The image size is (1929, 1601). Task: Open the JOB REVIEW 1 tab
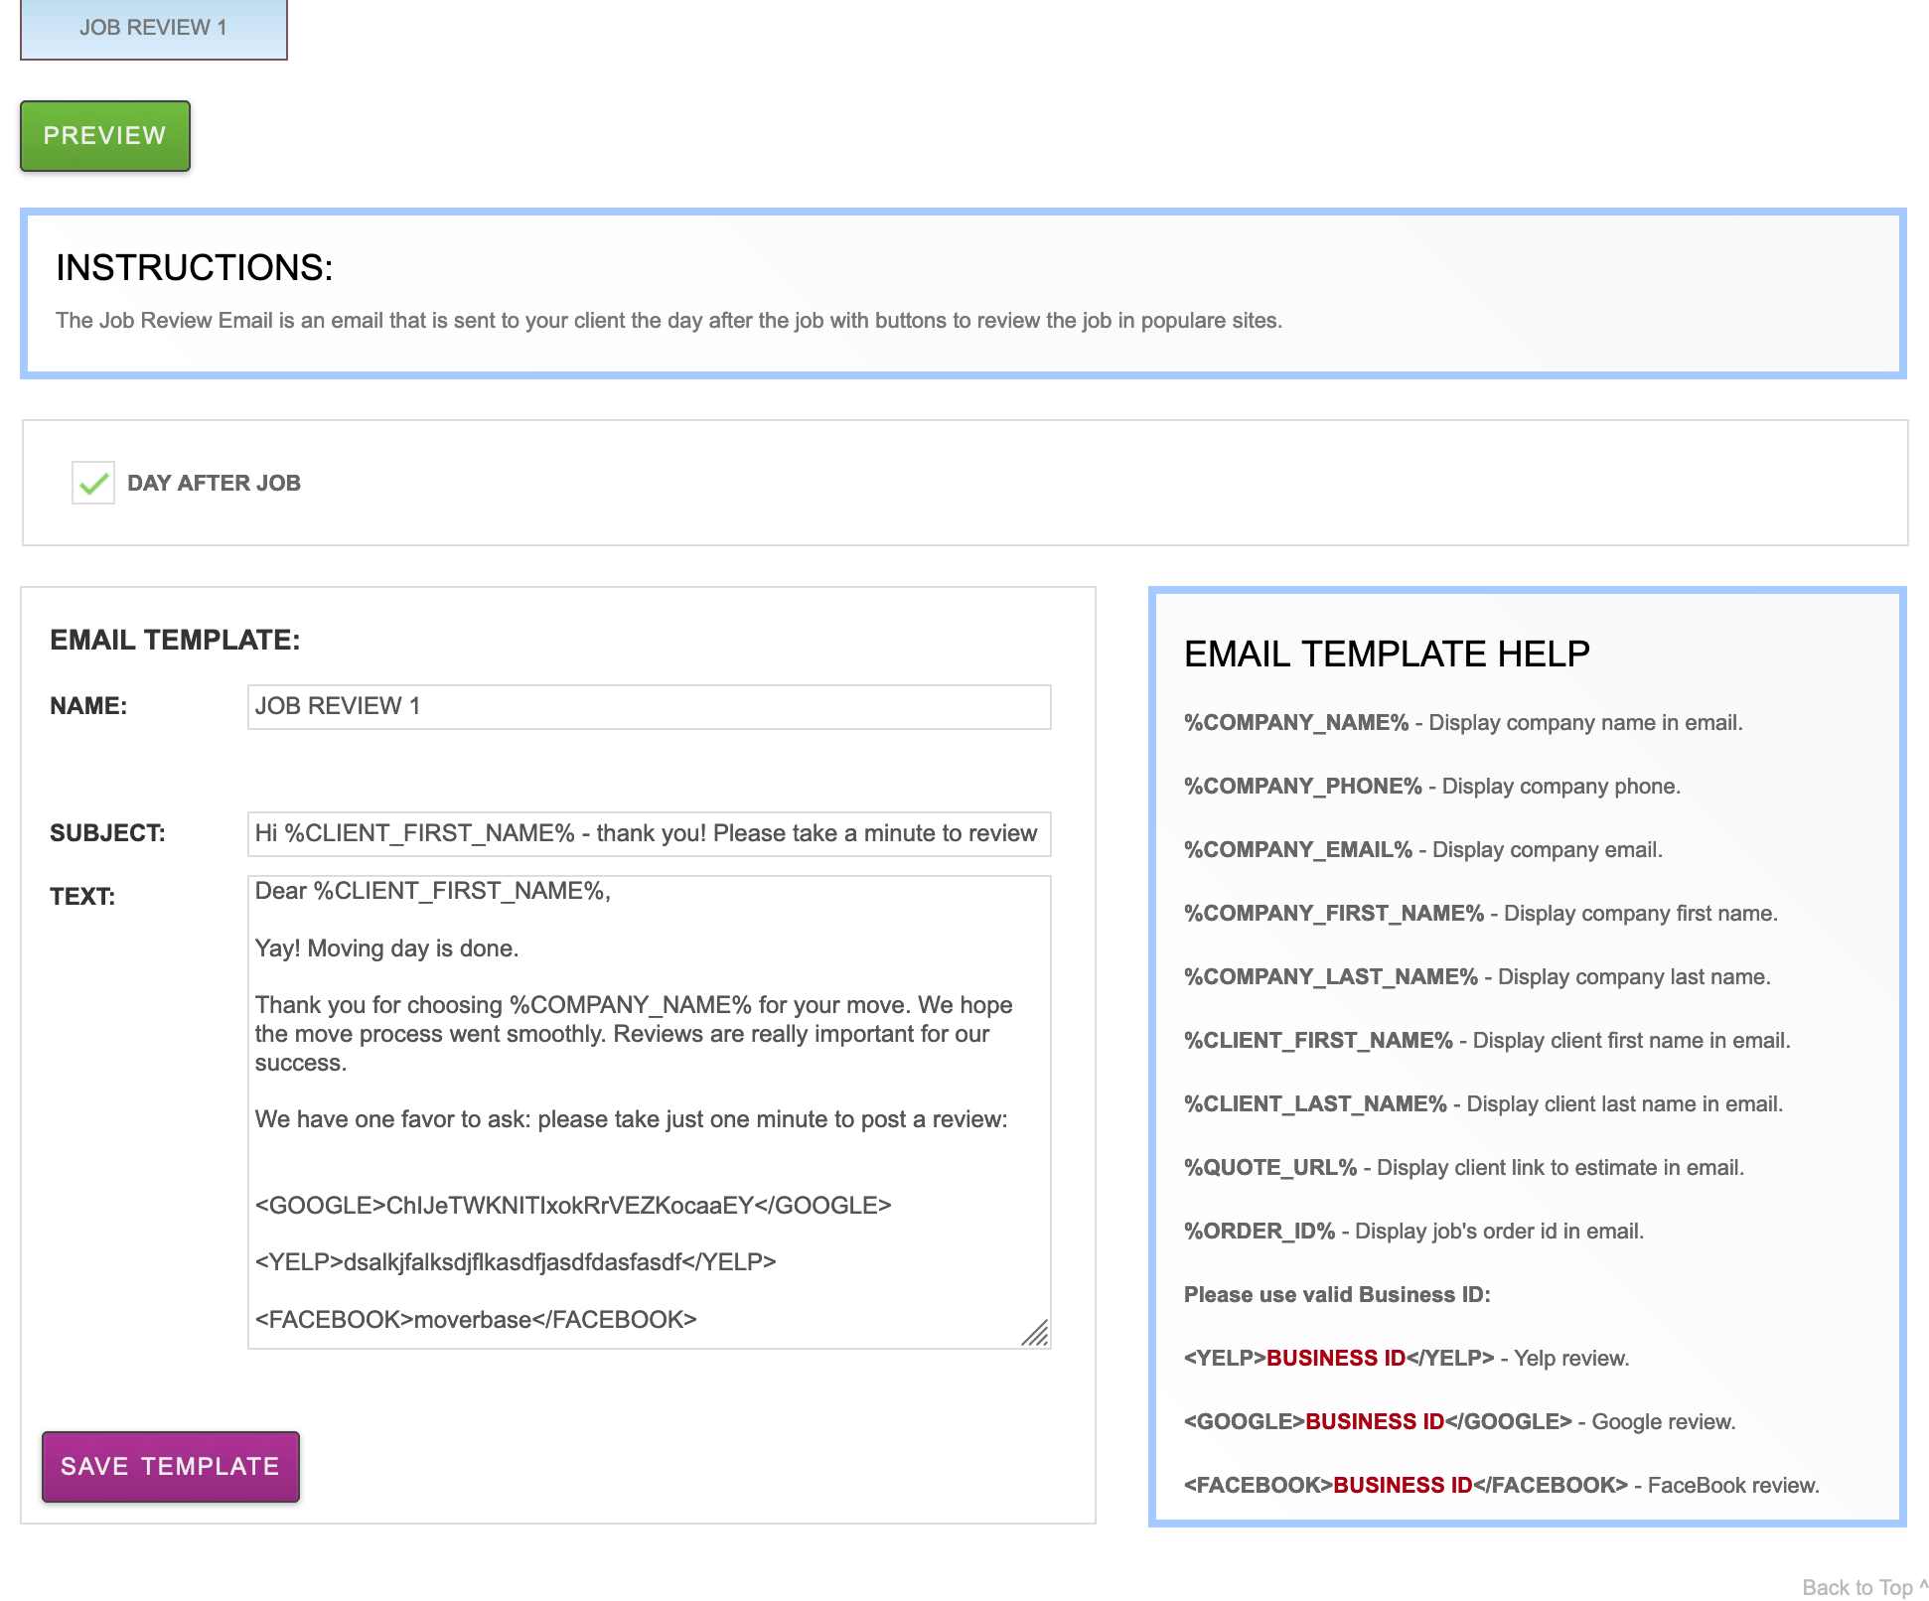pyautogui.click(x=153, y=28)
